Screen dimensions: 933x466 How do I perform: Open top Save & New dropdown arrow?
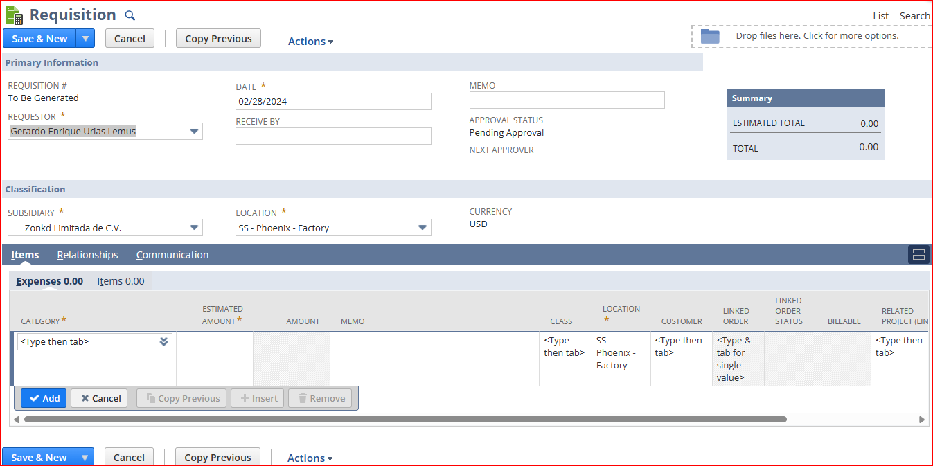(x=85, y=39)
